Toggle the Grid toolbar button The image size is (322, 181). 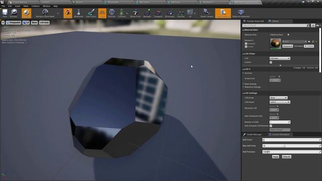[102, 13]
